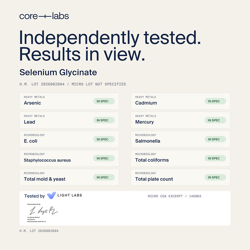Click the MICRO COA EXCERPT 146803 reference
Viewport: 250px width, 250px height.
click(174, 196)
